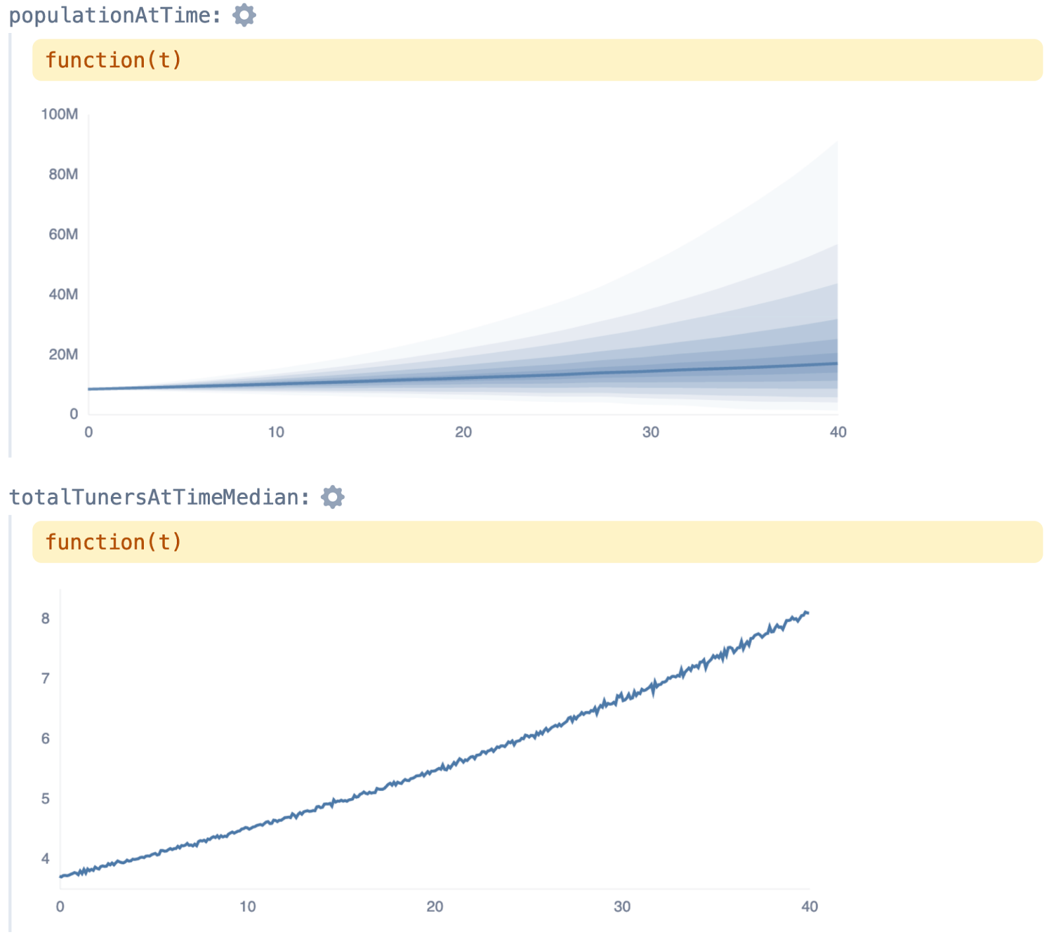
Task: Click x-axis tick 30 on population chart
Action: click(x=651, y=432)
